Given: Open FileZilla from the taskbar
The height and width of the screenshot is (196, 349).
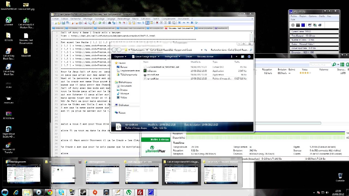Looking at the screenshot, I should point(140,192).
